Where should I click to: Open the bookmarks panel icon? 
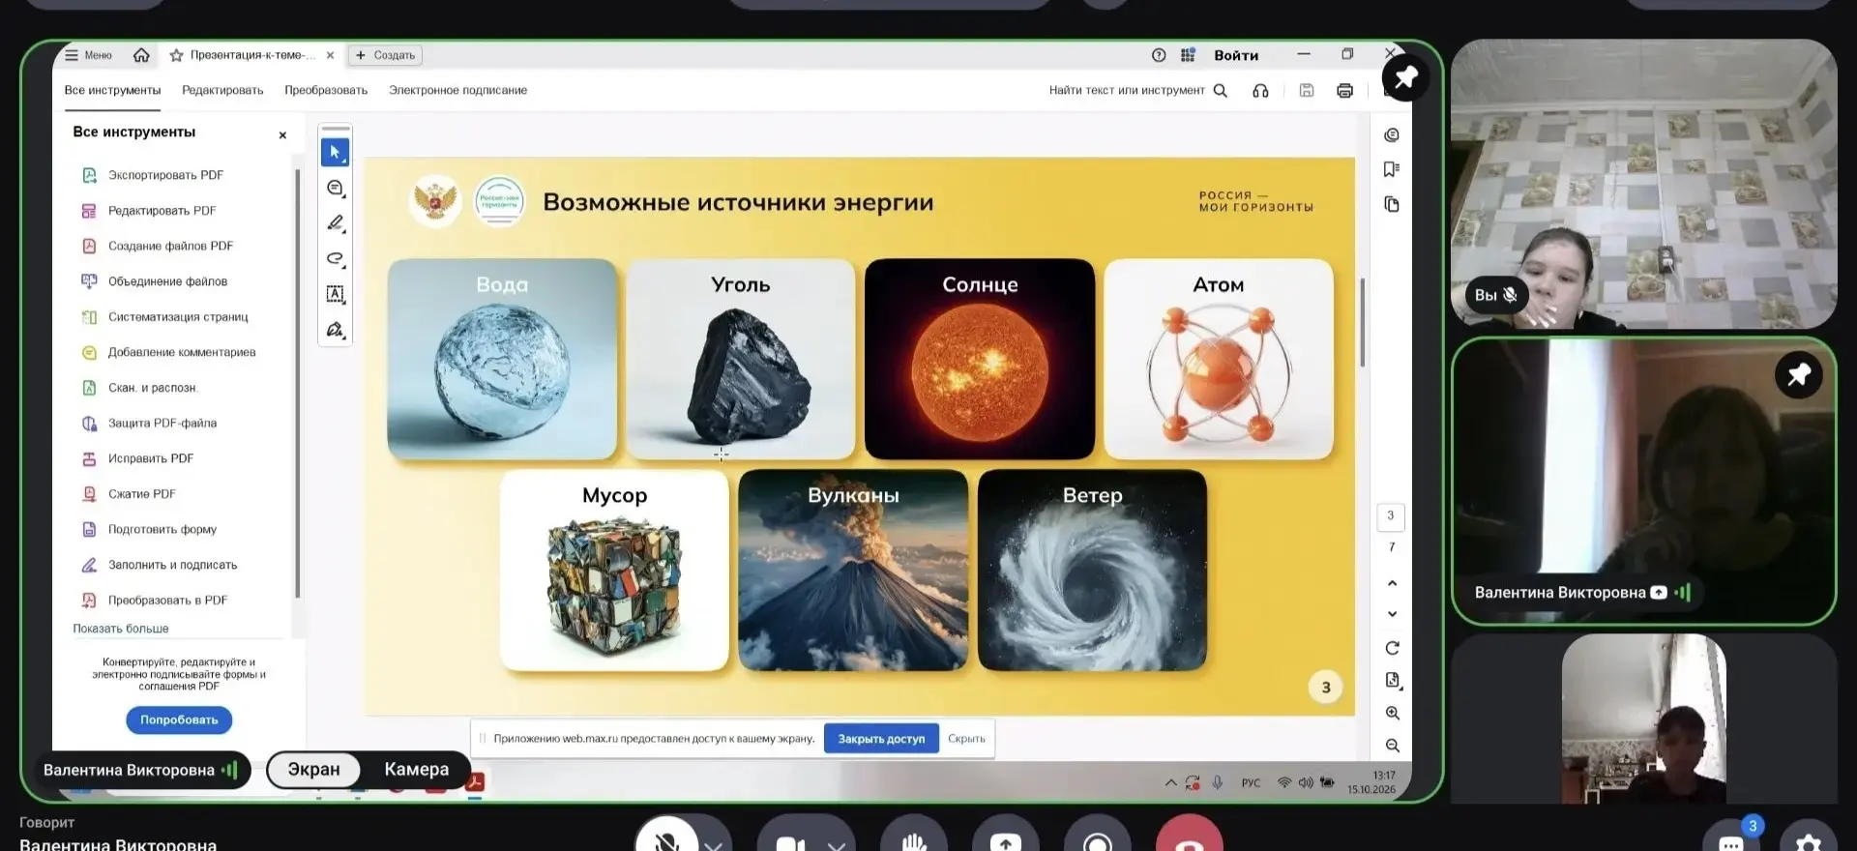click(1392, 169)
